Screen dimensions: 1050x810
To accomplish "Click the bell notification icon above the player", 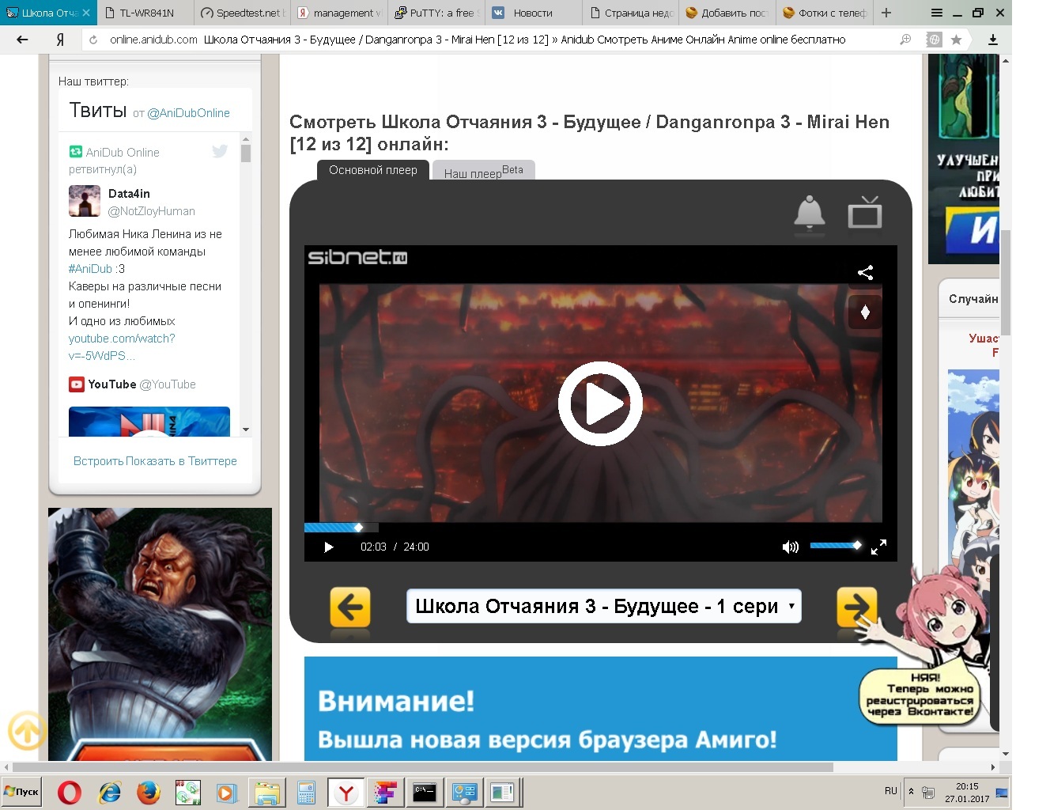I will pos(809,213).
